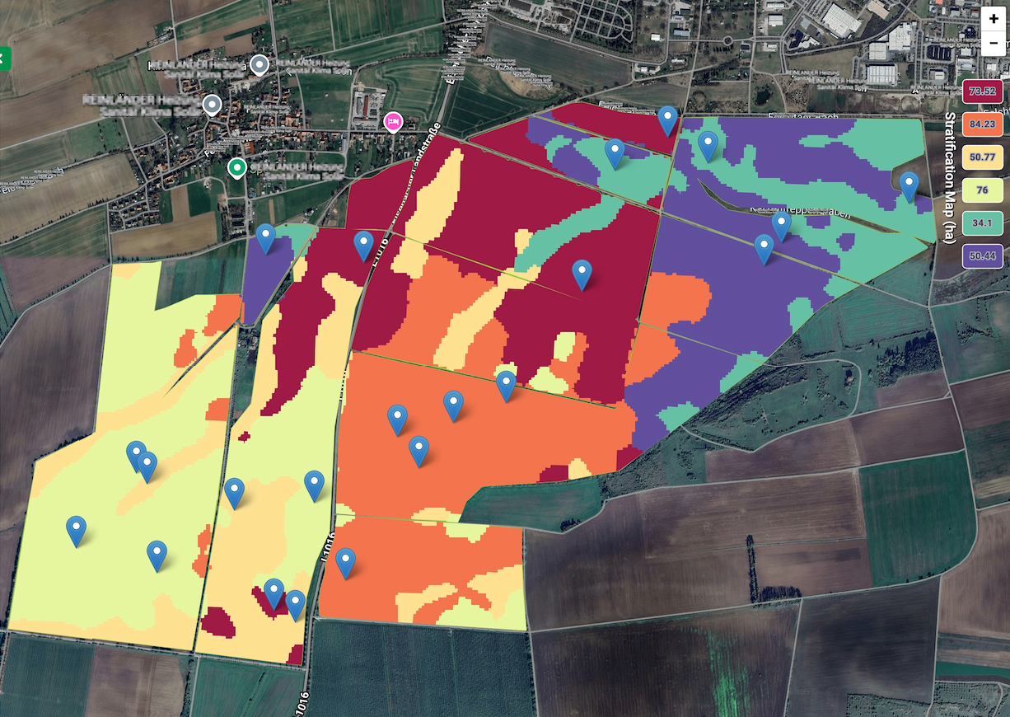Click the 50.44 purple legend swatch
The image size is (1010, 717).
(982, 256)
